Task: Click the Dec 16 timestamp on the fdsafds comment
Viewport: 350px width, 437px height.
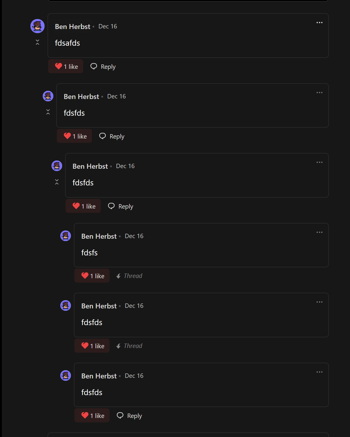Action: (x=107, y=26)
